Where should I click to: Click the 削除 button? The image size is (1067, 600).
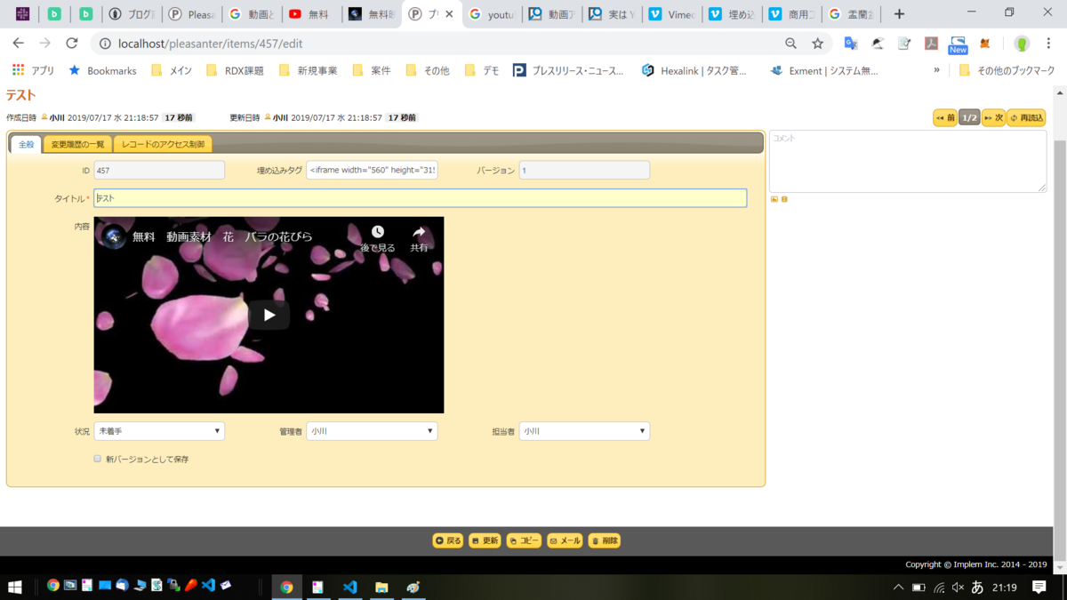point(604,540)
